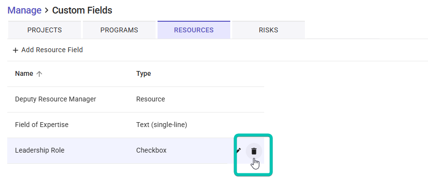Click the sort arrow next to Name
428x184 pixels.
point(39,74)
